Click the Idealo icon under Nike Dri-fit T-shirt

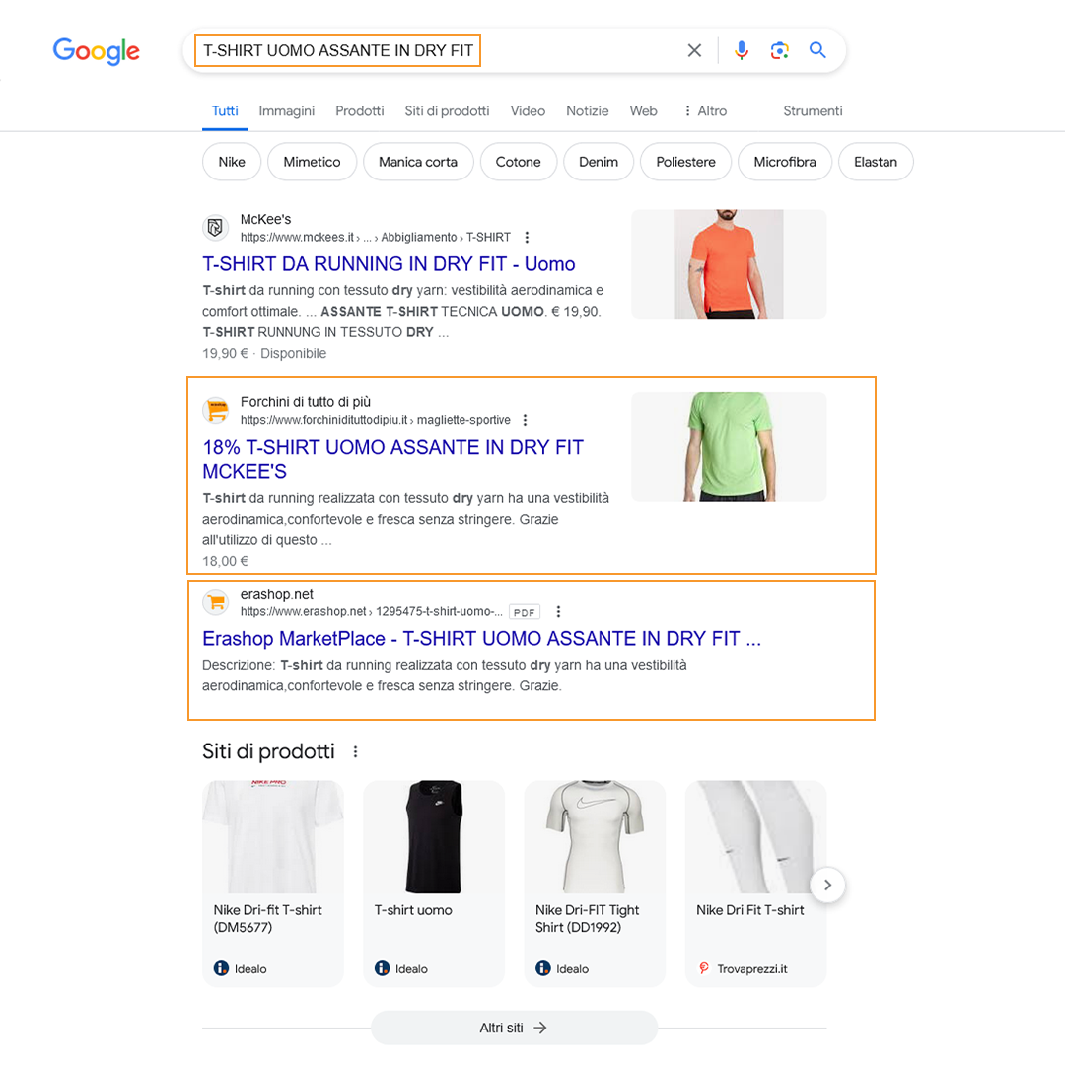coord(219,968)
